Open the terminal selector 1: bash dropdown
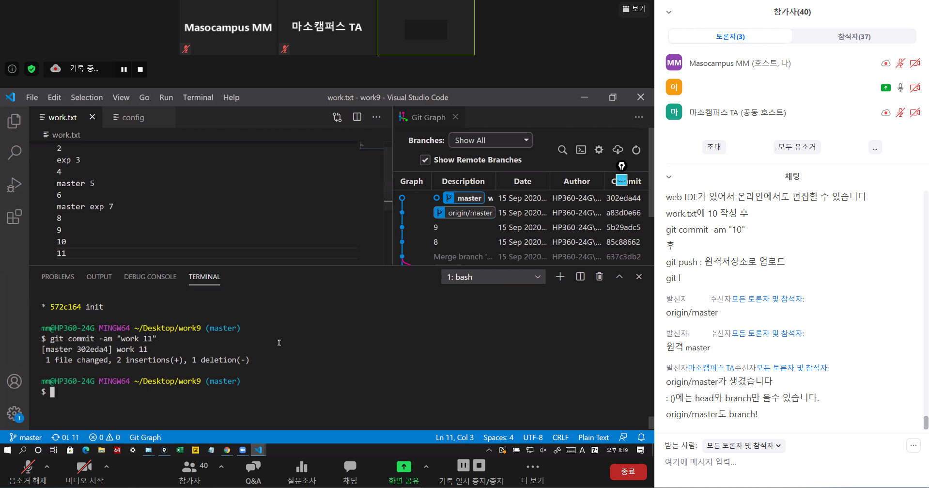 (493, 277)
